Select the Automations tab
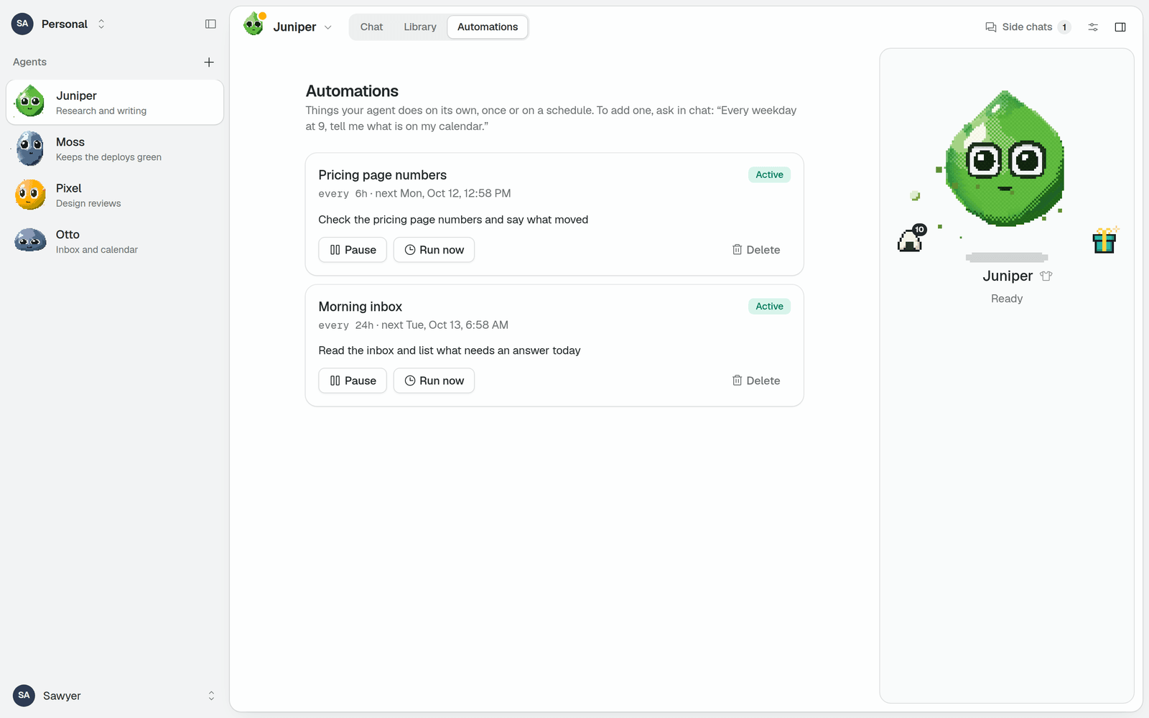The height and width of the screenshot is (718, 1149). [x=488, y=27]
